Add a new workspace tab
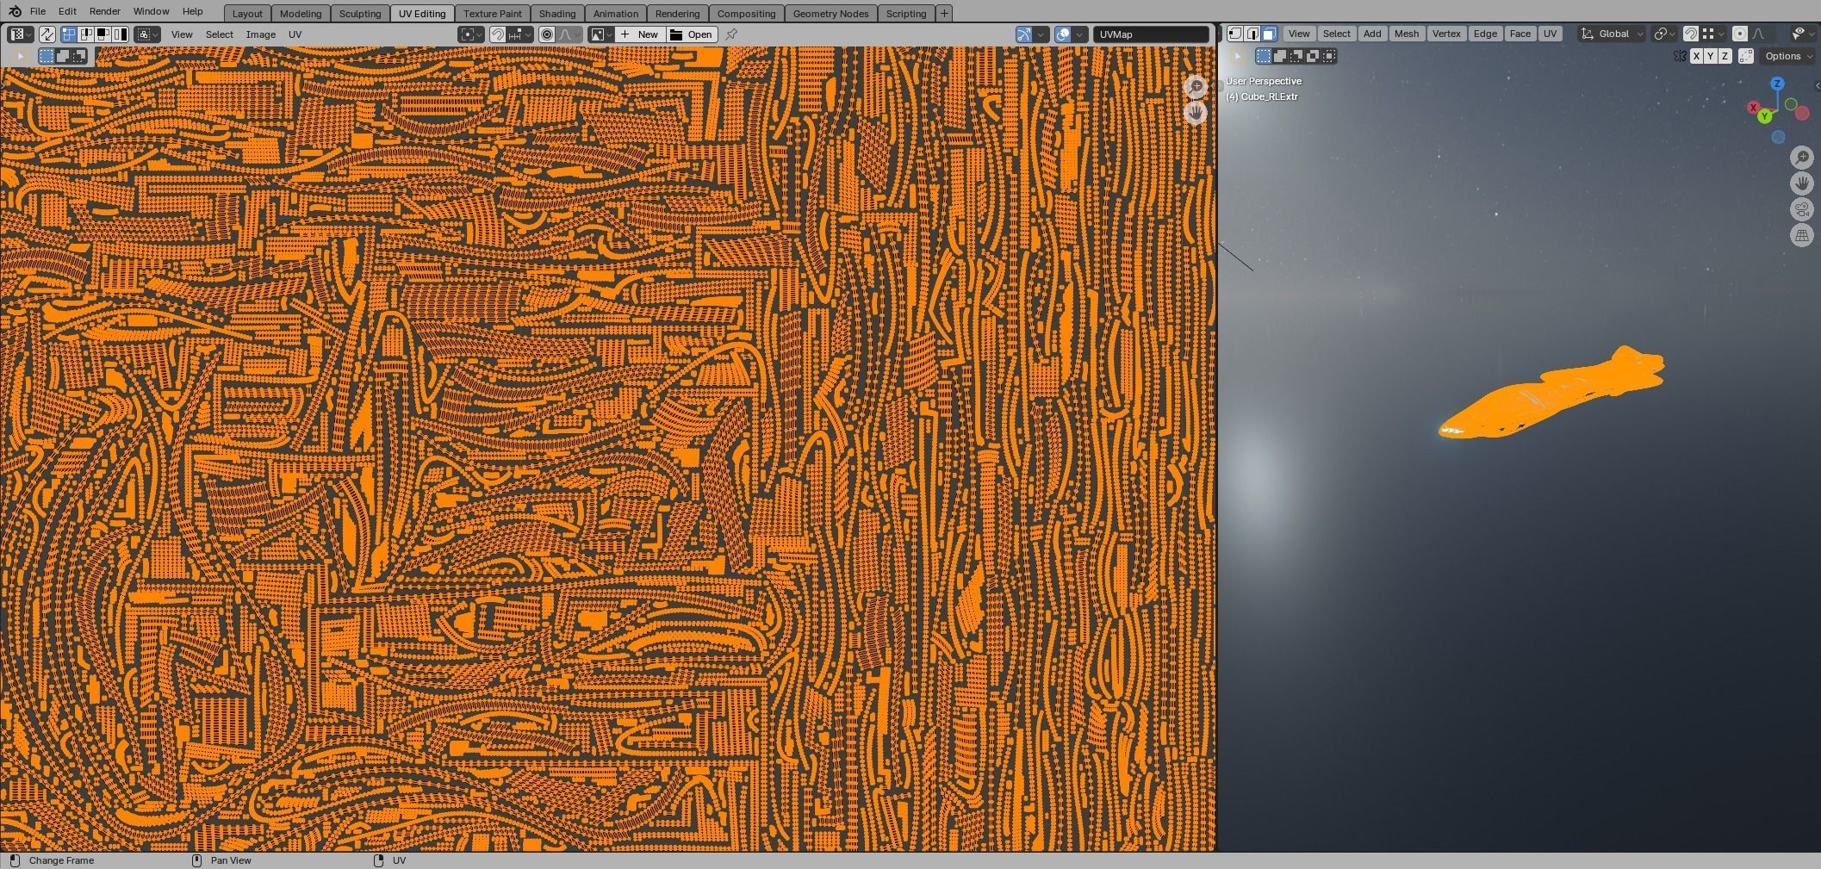The width and height of the screenshot is (1821, 869). click(944, 13)
